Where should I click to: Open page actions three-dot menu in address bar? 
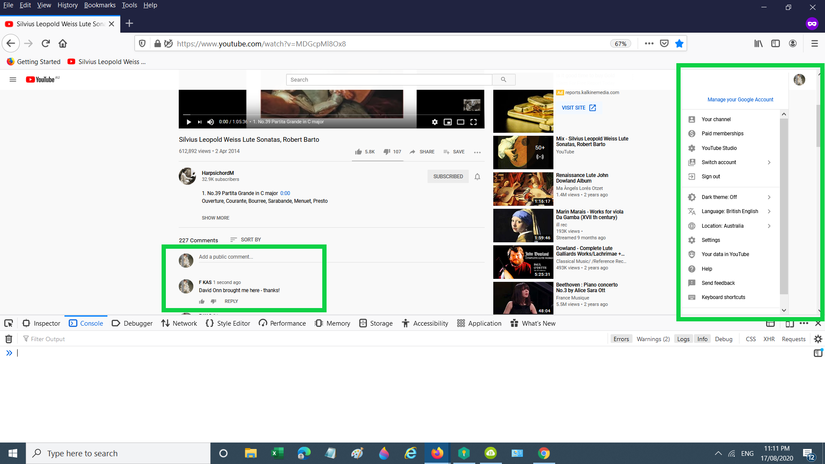click(649, 43)
